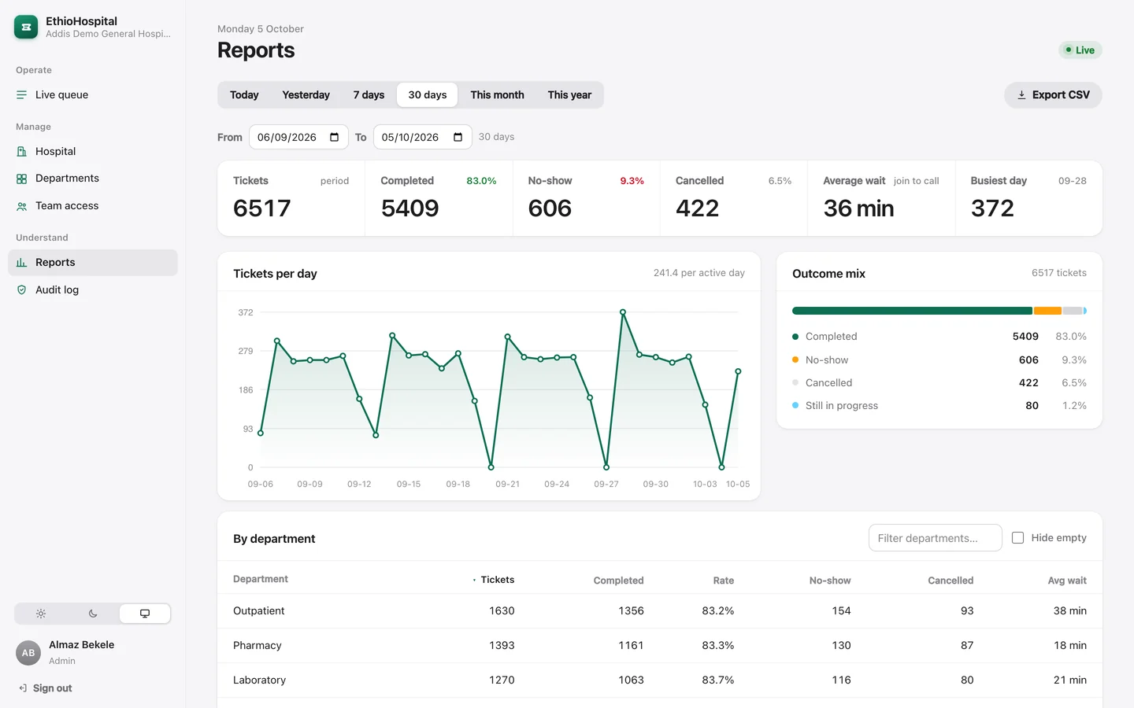
Task: Select the This month range tab
Action: pos(497,95)
